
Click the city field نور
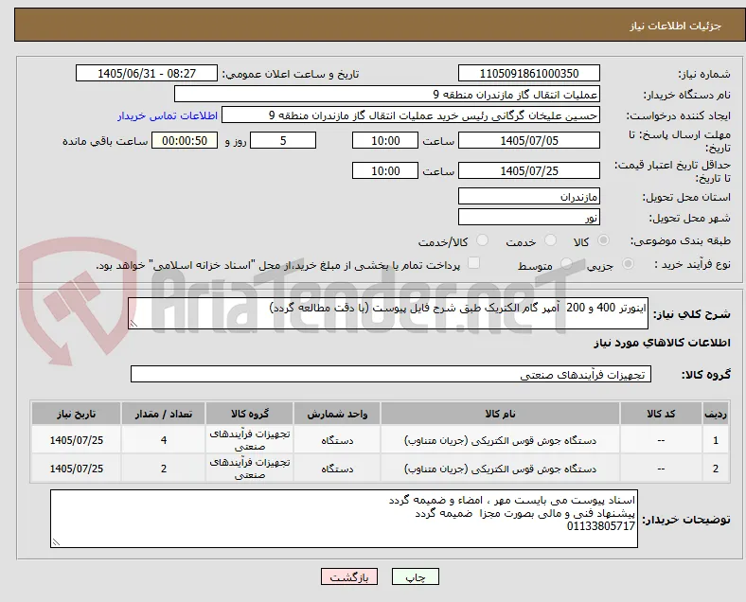coord(529,217)
